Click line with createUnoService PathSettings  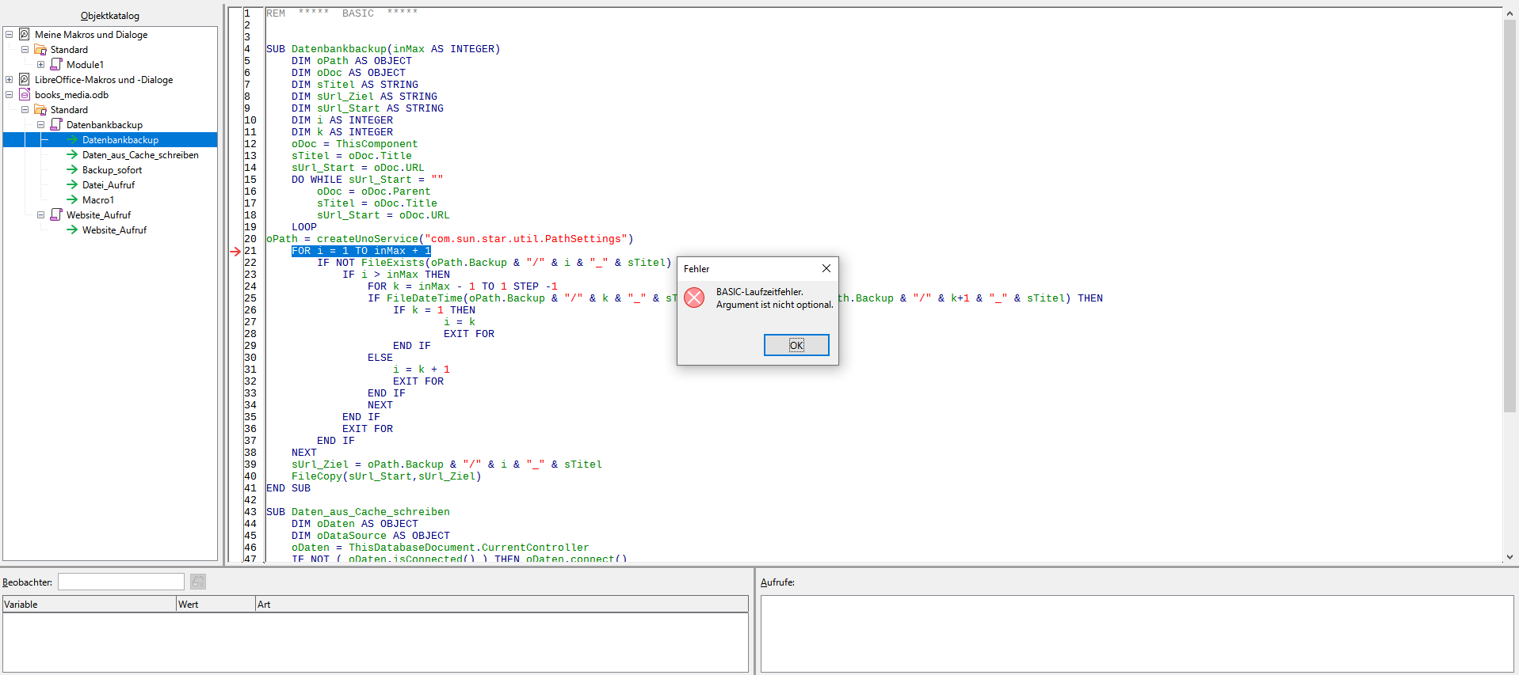(x=449, y=239)
